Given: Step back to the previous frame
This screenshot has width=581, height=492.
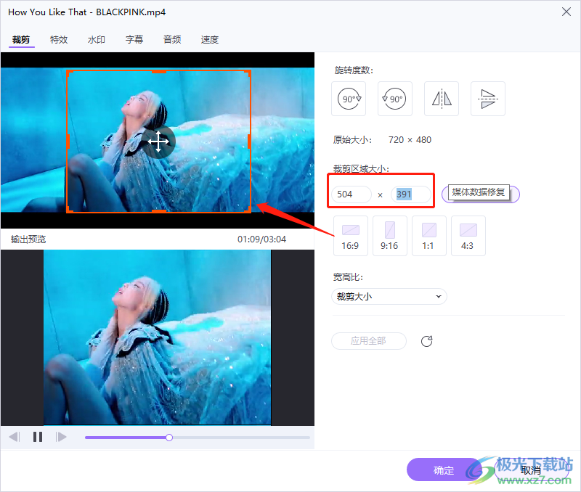Looking at the screenshot, I should (x=14, y=437).
